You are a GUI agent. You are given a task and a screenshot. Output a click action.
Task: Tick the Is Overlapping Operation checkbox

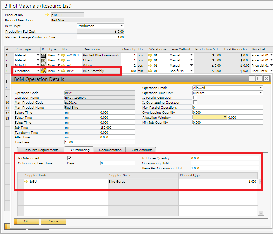195,103
